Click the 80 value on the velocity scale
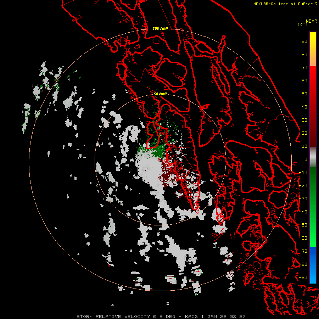Image resolution: width=319 pixels, height=319 pixels. [304, 55]
